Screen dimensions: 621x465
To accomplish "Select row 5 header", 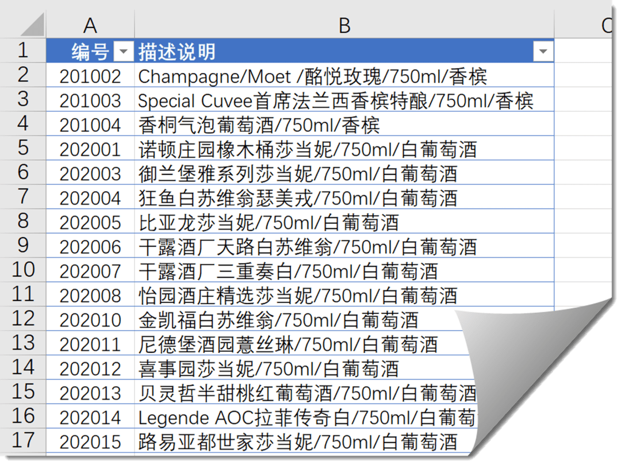I will (x=23, y=148).
